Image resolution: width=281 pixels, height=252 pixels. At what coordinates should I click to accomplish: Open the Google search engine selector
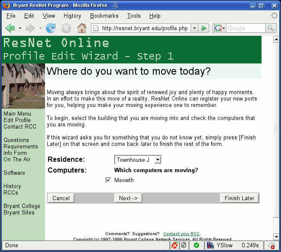219,28
